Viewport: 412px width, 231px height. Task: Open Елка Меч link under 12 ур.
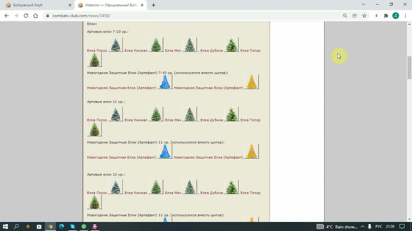tap(173, 193)
